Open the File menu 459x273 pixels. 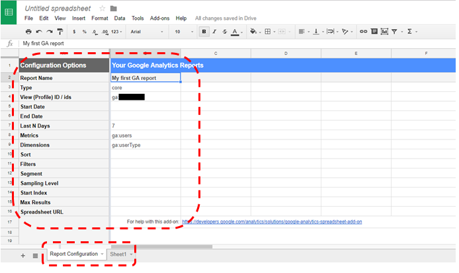[x=28, y=18]
